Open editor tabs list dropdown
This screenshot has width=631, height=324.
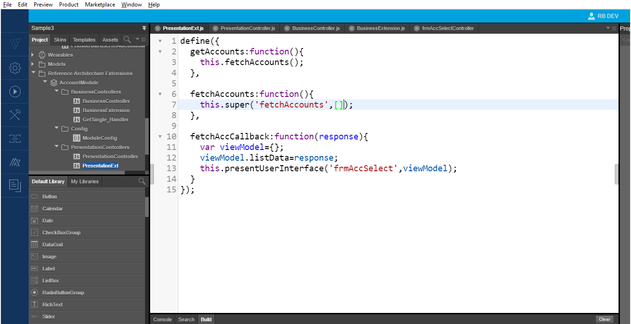coord(611,28)
